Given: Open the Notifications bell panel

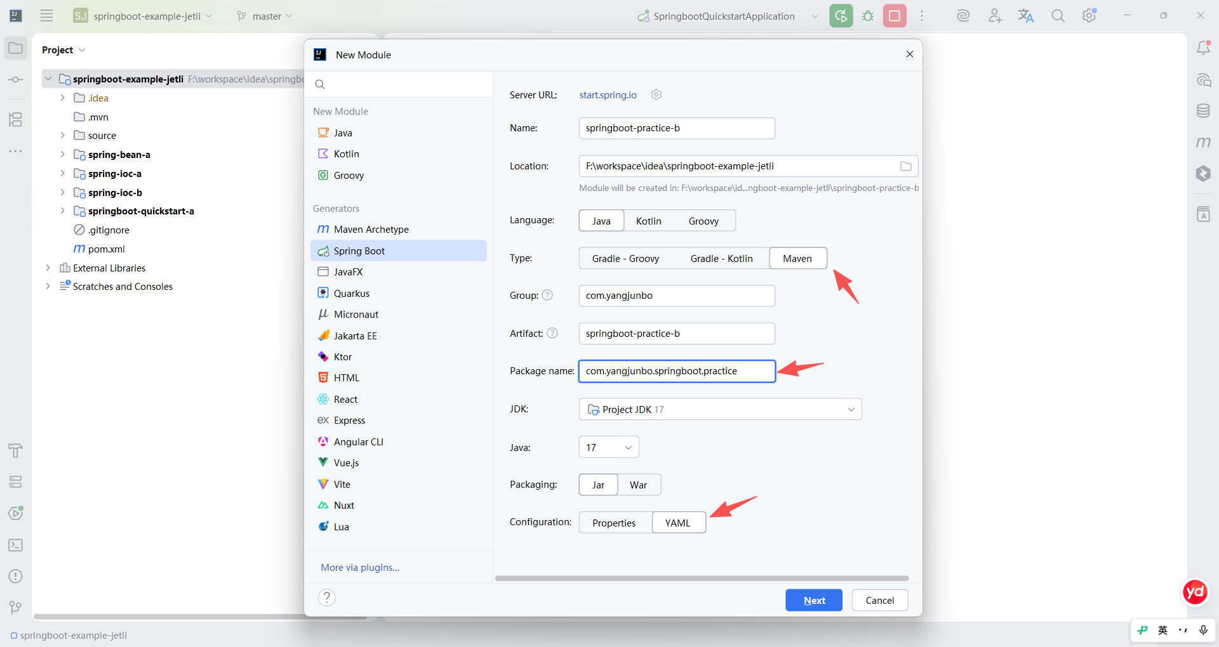Looking at the screenshot, I should 1203,48.
